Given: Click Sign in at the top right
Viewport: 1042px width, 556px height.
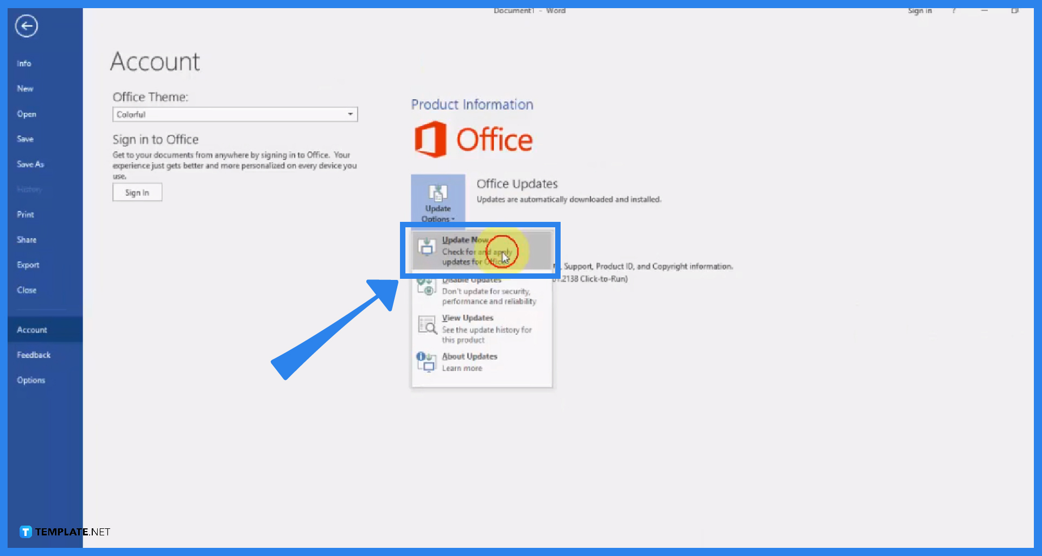Looking at the screenshot, I should (919, 10).
